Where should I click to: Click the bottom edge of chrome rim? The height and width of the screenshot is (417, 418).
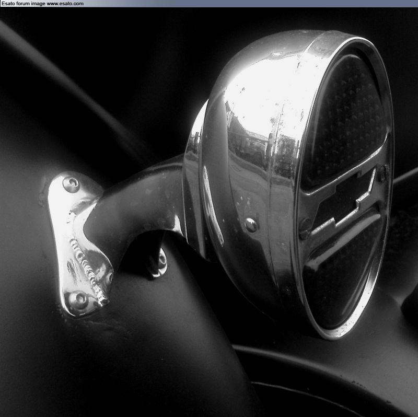(334, 332)
